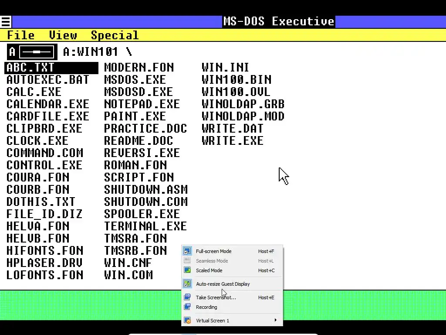The height and width of the screenshot is (335, 446).
Task: Open the Special menu
Action: point(115,35)
